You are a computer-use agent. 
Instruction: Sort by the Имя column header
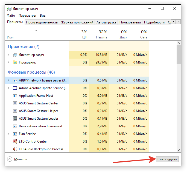(37, 35)
